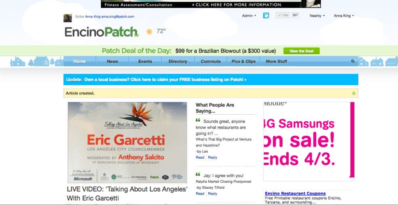
Task: Click editor Anna King's avatar photo
Action: pos(68,18)
